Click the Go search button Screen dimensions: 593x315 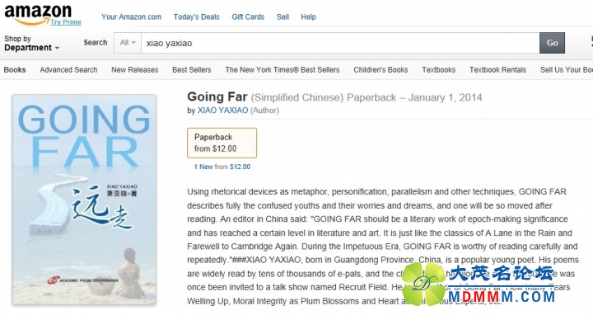coord(552,43)
